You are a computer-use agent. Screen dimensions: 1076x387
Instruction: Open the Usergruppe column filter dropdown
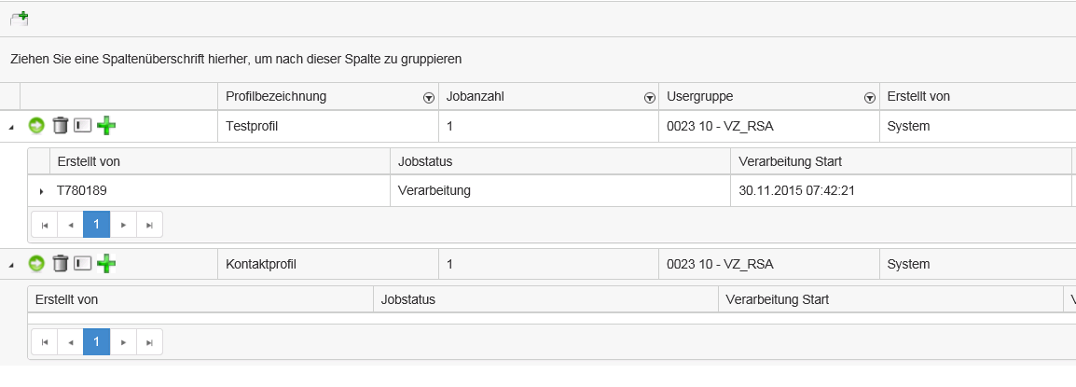[870, 97]
